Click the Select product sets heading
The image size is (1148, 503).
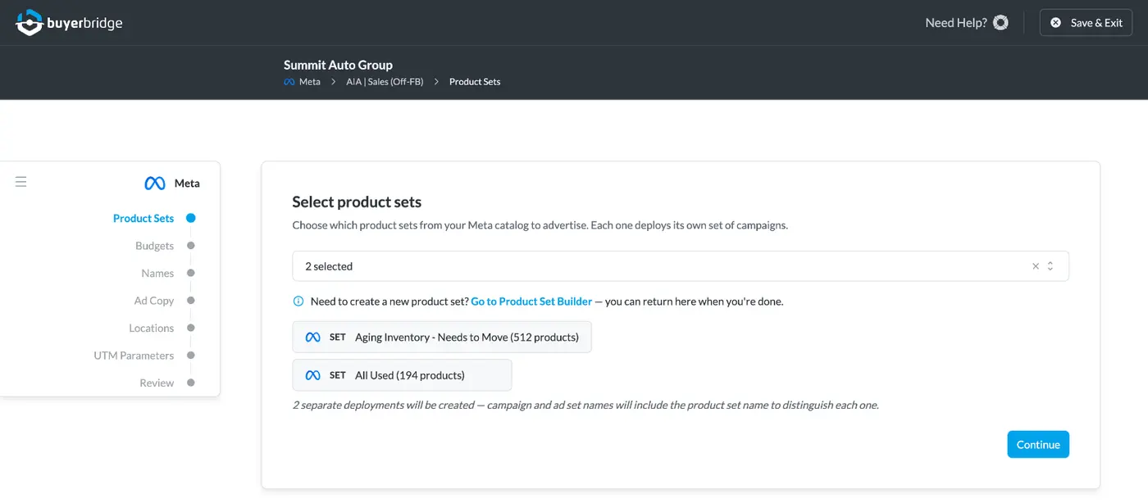pyautogui.click(x=357, y=202)
